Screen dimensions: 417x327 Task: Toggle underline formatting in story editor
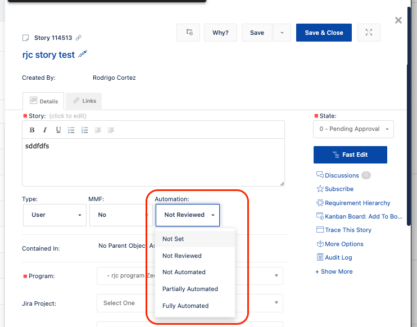(58, 130)
